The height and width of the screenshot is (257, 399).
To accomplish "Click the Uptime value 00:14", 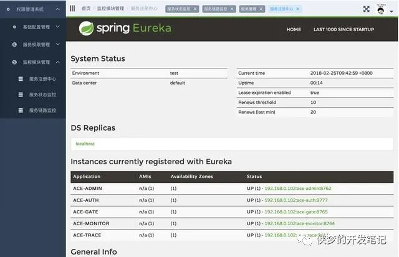I will pos(316,83).
